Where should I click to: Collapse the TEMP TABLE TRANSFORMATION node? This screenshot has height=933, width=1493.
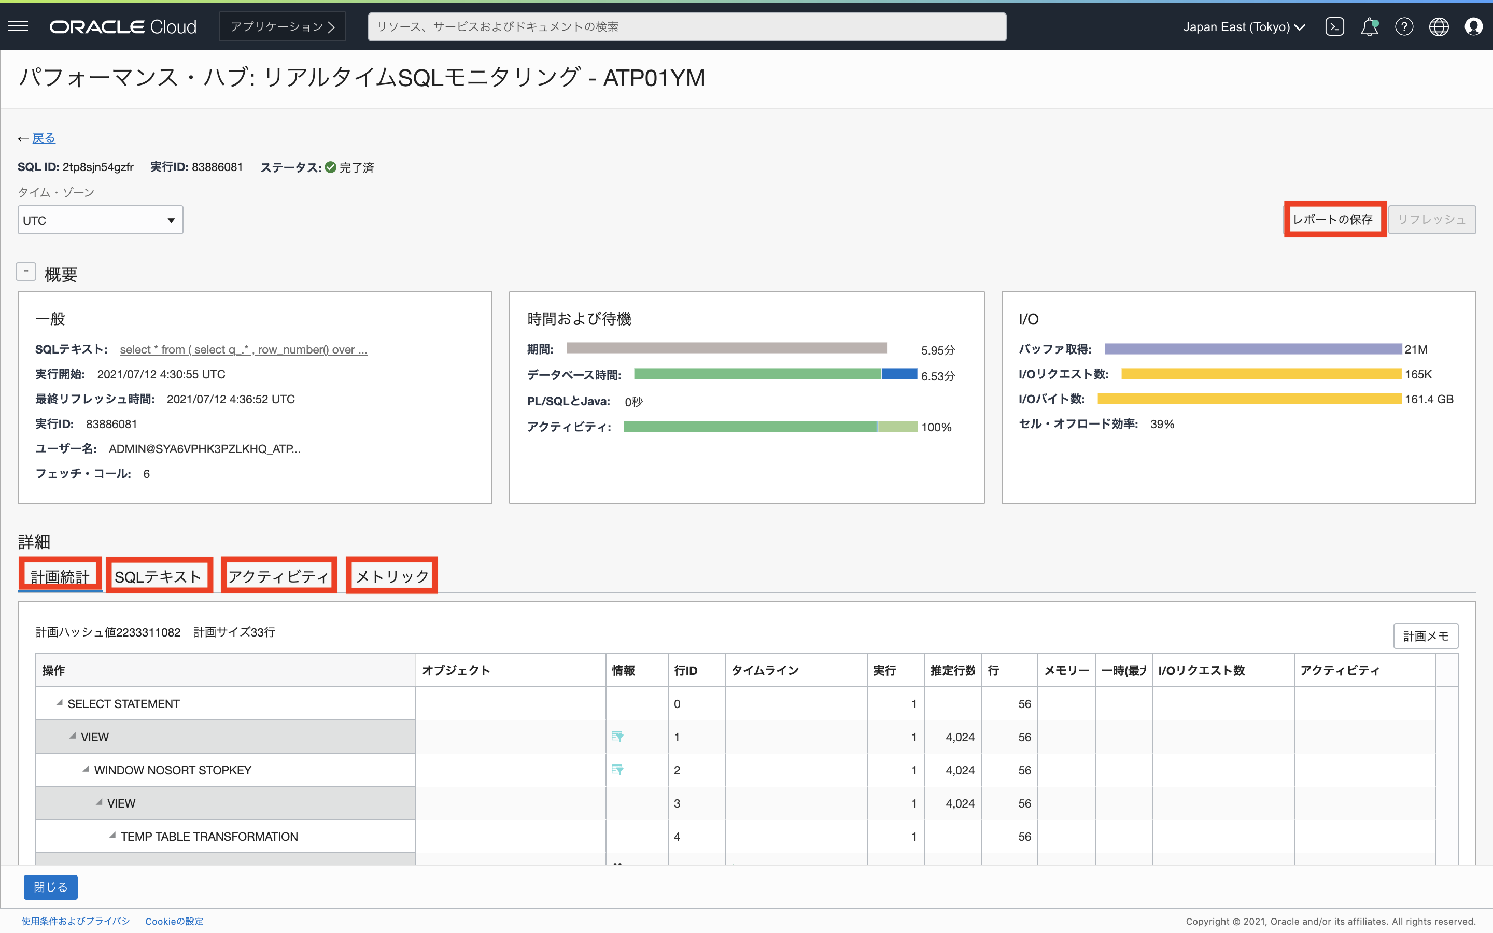(112, 836)
